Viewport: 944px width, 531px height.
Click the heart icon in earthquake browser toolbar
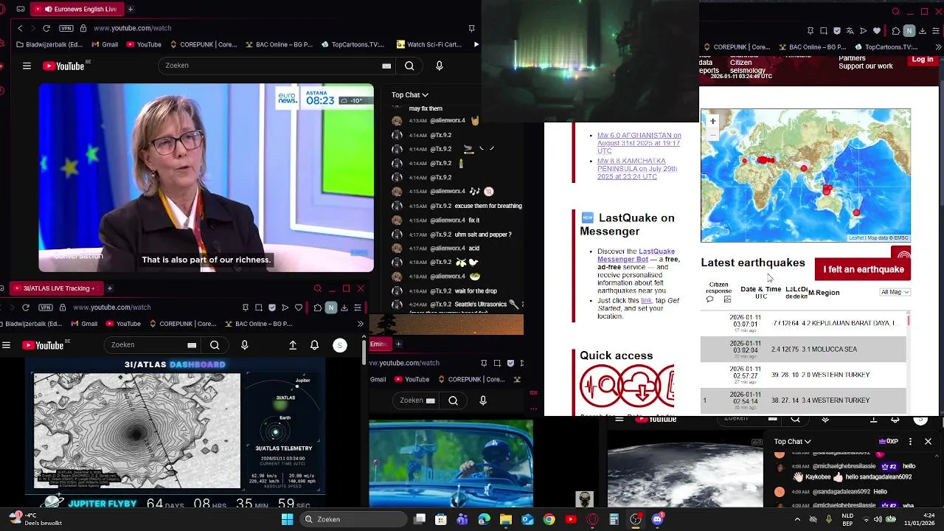pyautogui.click(x=876, y=31)
